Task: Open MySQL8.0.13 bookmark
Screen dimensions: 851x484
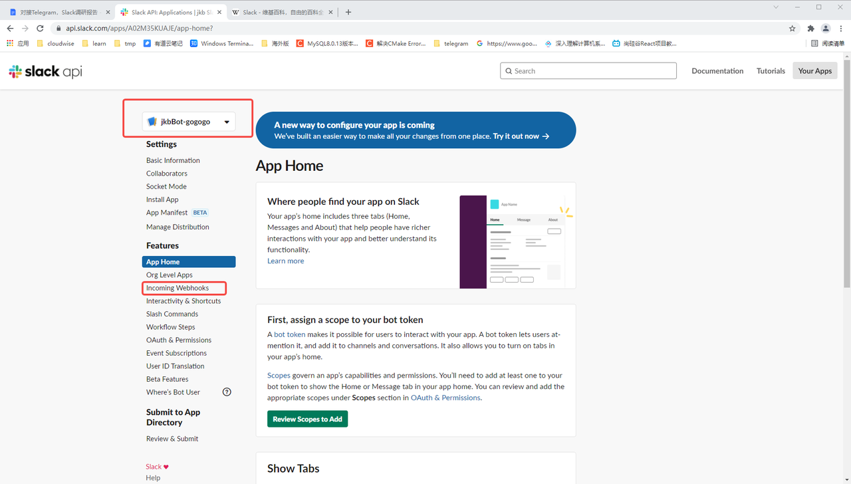Action: tap(327, 43)
